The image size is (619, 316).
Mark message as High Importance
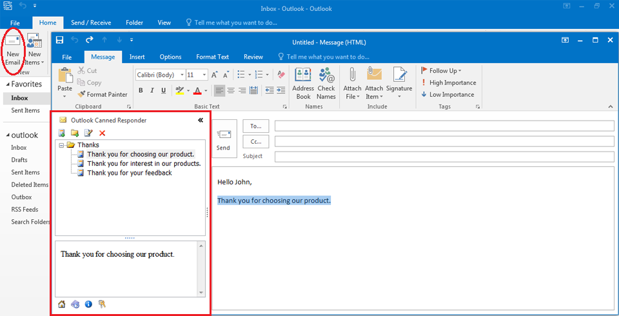click(x=449, y=83)
